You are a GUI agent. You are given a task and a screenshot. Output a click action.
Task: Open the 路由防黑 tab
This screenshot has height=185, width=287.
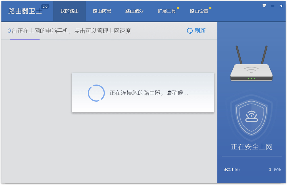pyautogui.click(x=102, y=11)
